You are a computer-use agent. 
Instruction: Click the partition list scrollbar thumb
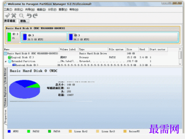(180, 55)
